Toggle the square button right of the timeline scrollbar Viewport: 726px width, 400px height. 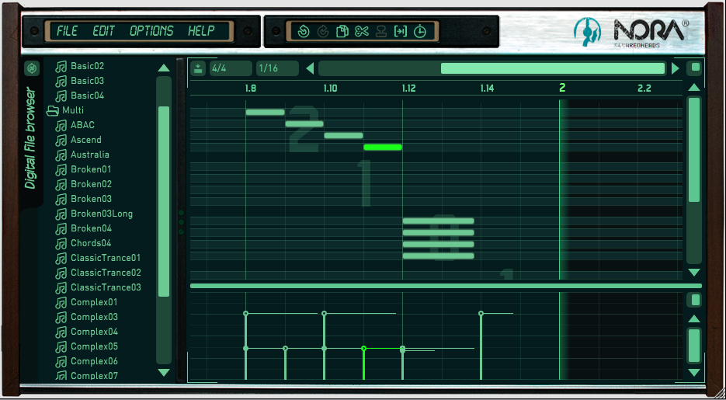click(x=696, y=68)
